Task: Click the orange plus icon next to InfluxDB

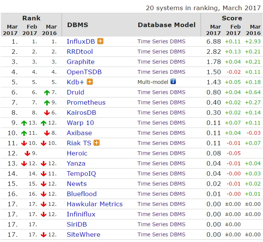Action: coord(100,41)
